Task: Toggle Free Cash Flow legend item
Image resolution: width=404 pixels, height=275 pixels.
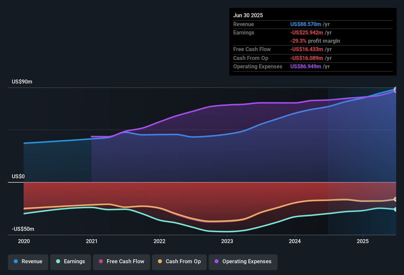Action: 121,262
